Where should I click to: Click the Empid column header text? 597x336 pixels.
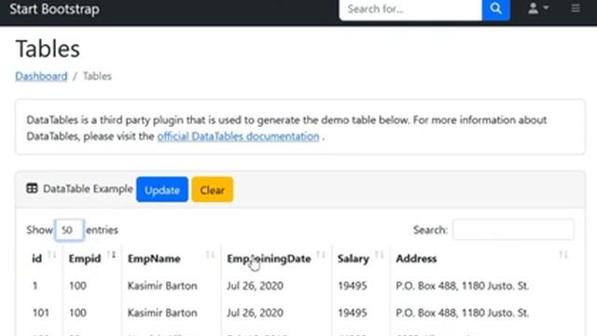tap(85, 259)
